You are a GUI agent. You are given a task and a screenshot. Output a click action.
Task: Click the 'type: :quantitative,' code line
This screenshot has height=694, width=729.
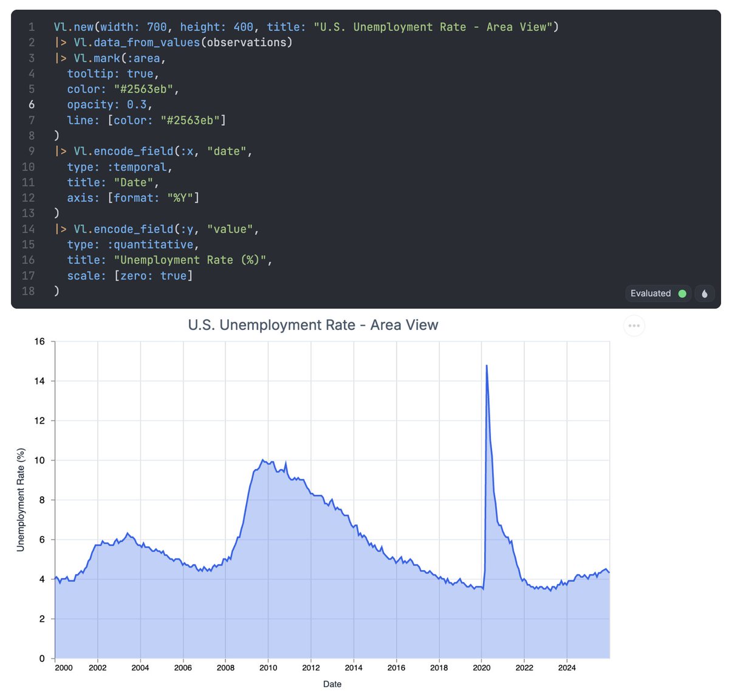pyautogui.click(x=133, y=245)
